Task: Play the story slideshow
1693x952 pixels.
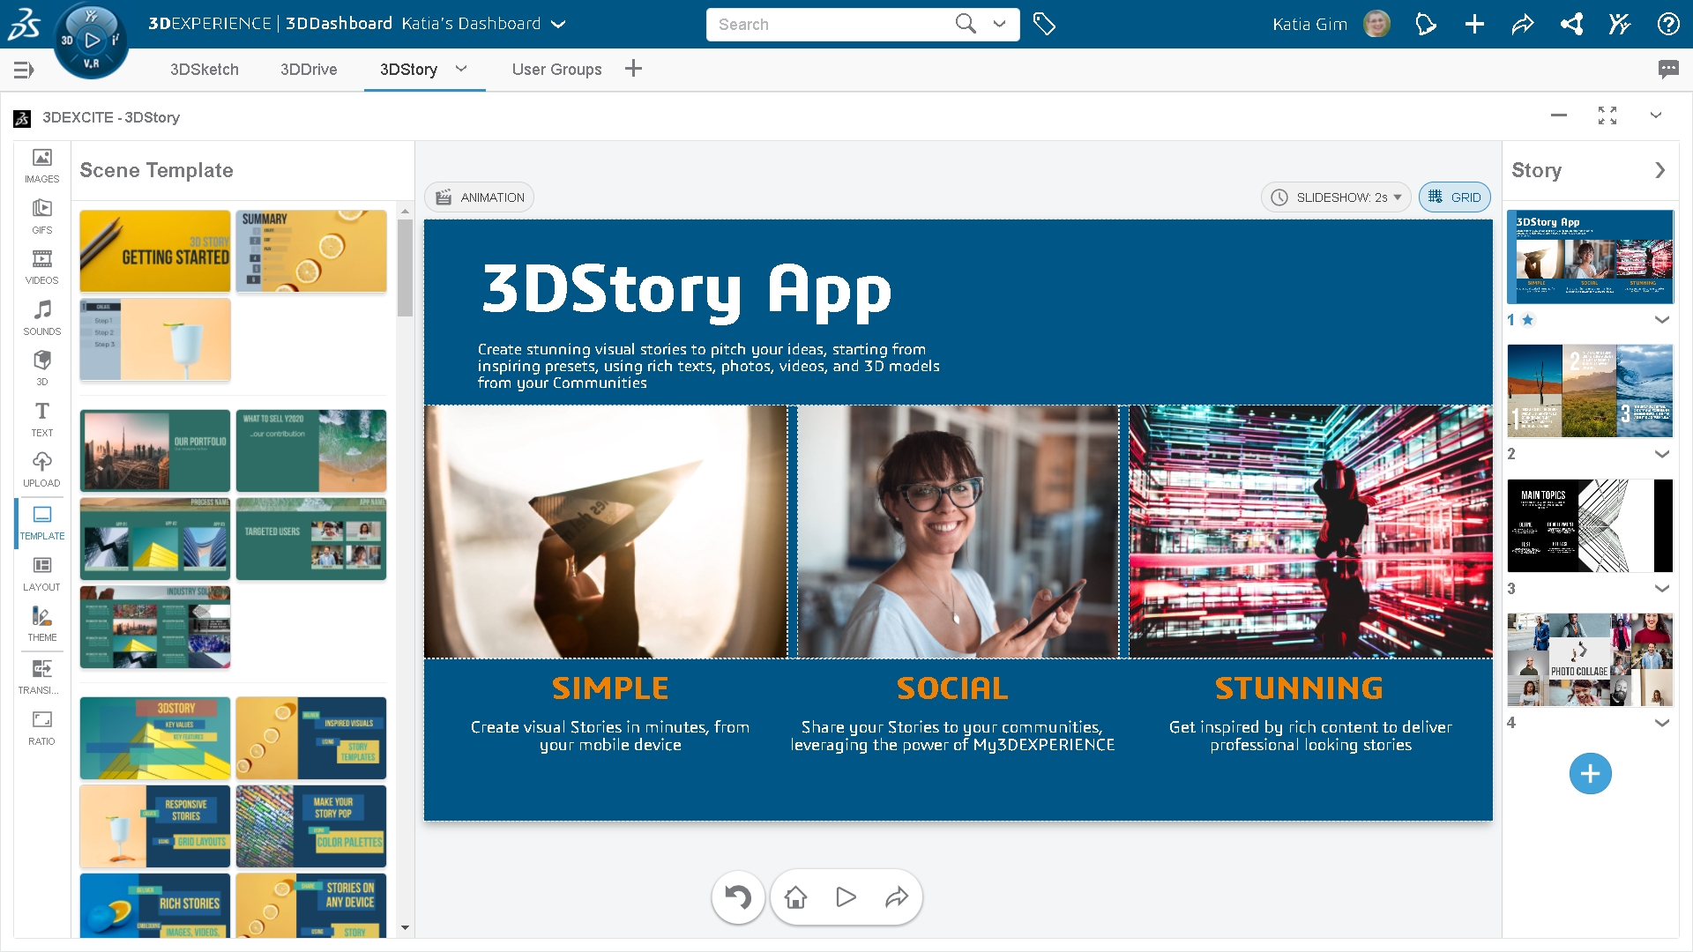Action: [846, 897]
